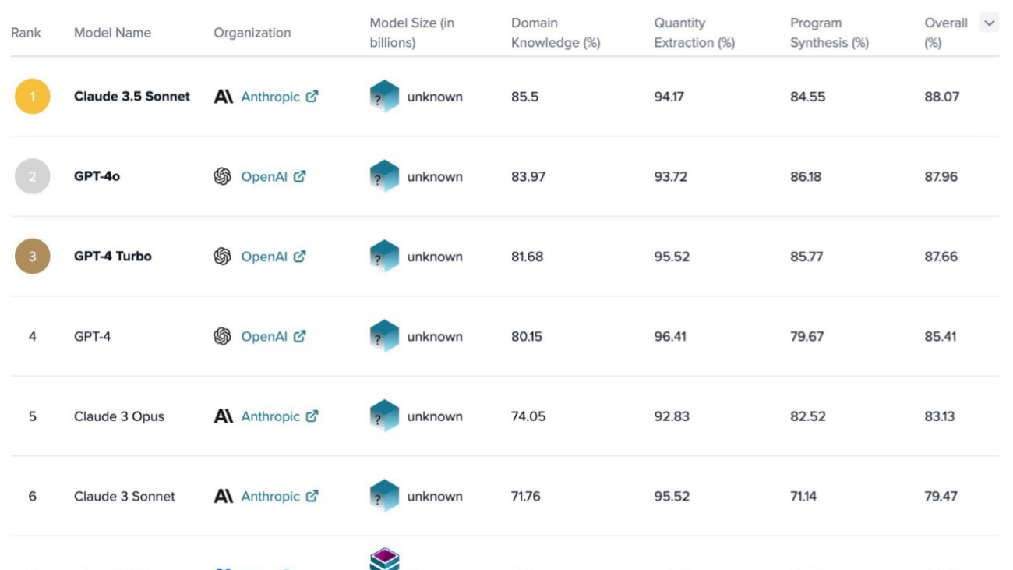Click overall score 79.47
1013x570 pixels.
point(941,497)
